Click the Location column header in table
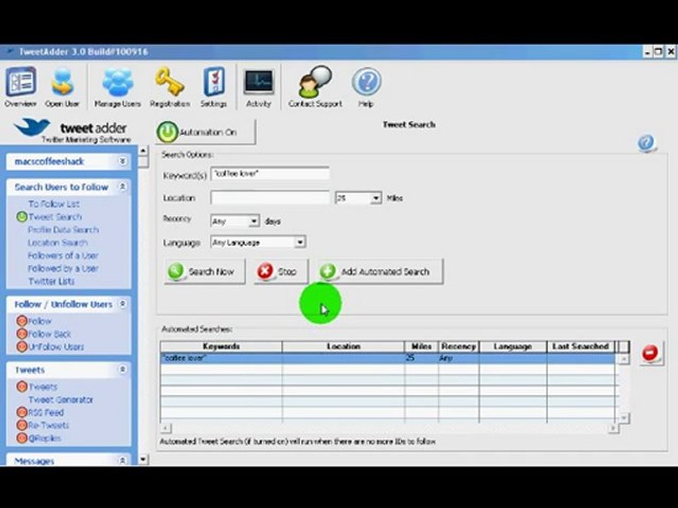The width and height of the screenshot is (678, 508). click(344, 346)
